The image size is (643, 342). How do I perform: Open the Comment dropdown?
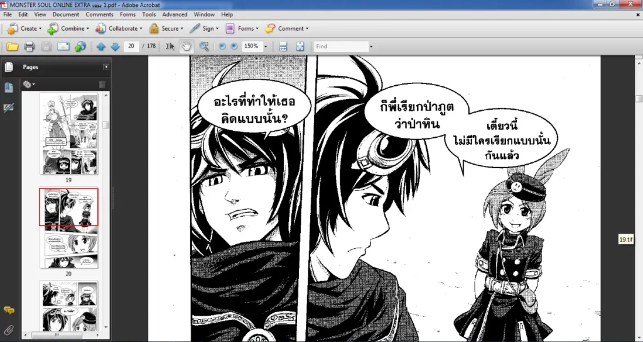coord(286,29)
